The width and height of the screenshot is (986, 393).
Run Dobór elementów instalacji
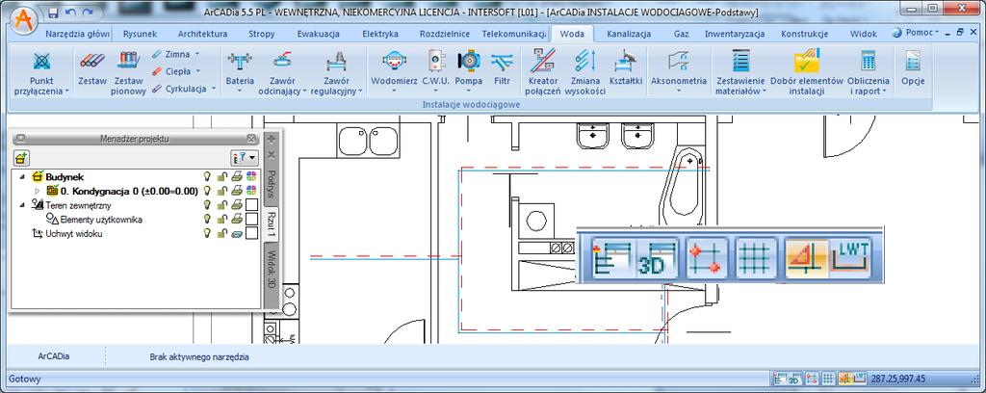click(806, 72)
